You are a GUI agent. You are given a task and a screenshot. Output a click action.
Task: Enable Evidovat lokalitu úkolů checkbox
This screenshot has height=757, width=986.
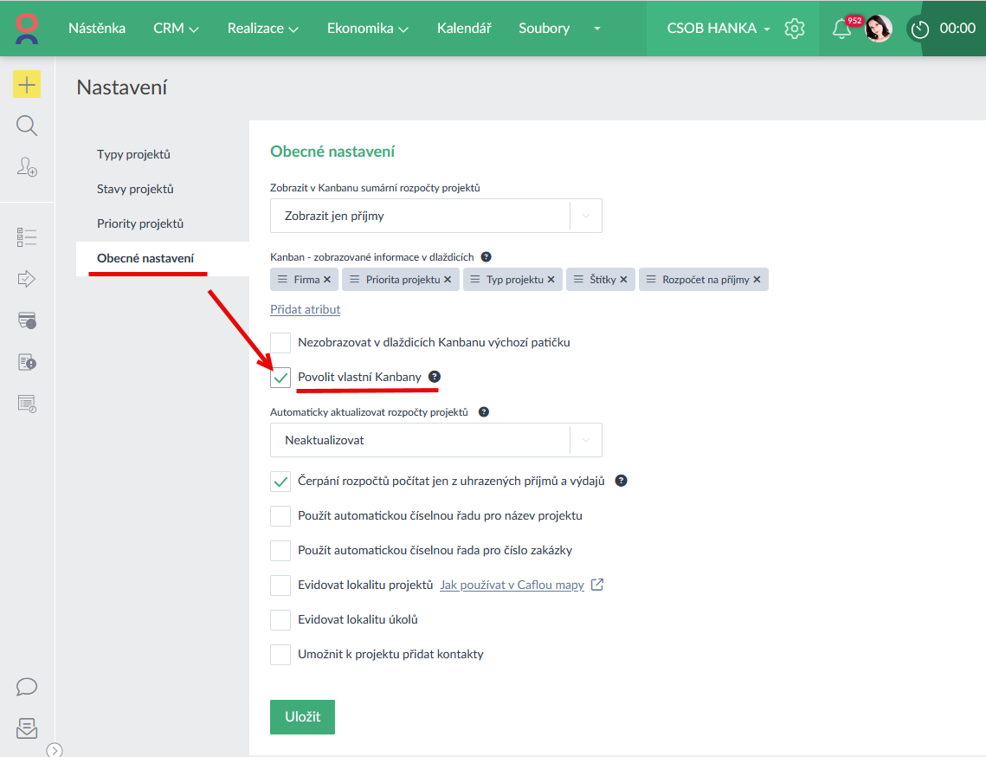pos(280,620)
